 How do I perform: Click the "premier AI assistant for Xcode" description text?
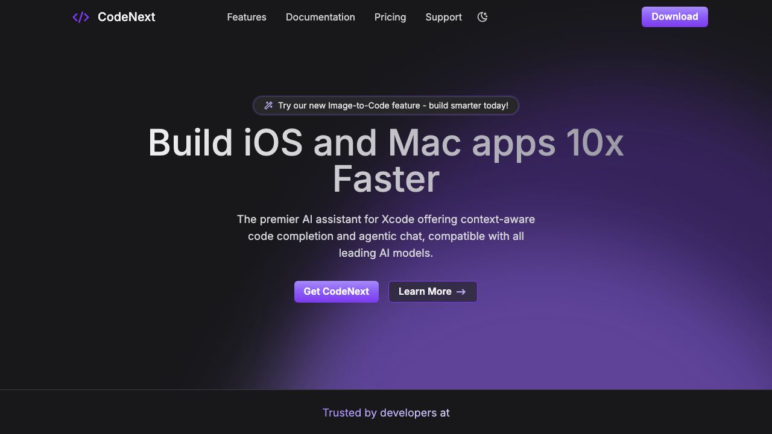386,236
